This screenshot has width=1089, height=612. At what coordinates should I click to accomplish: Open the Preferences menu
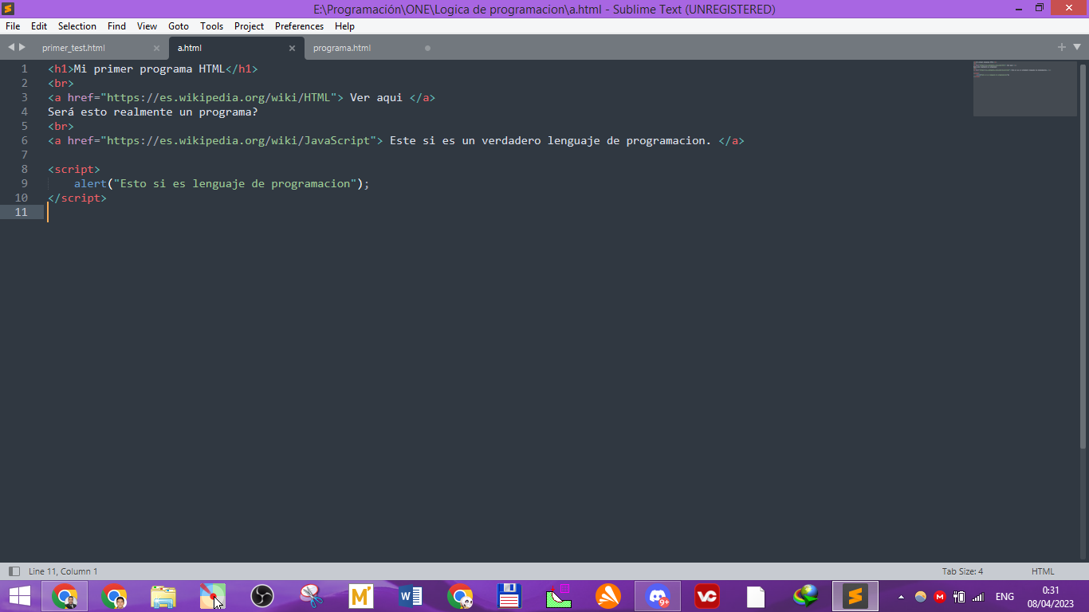pyautogui.click(x=299, y=26)
